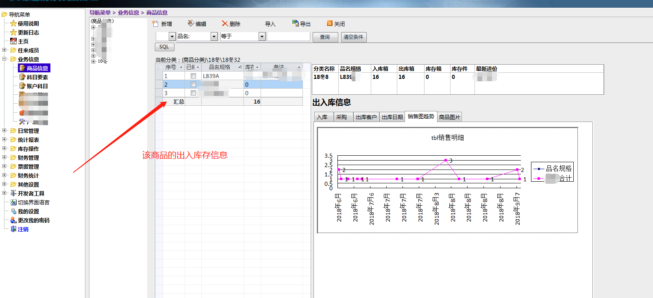Switch to the 入库 tab
The height and width of the screenshot is (298, 653).
point(323,117)
